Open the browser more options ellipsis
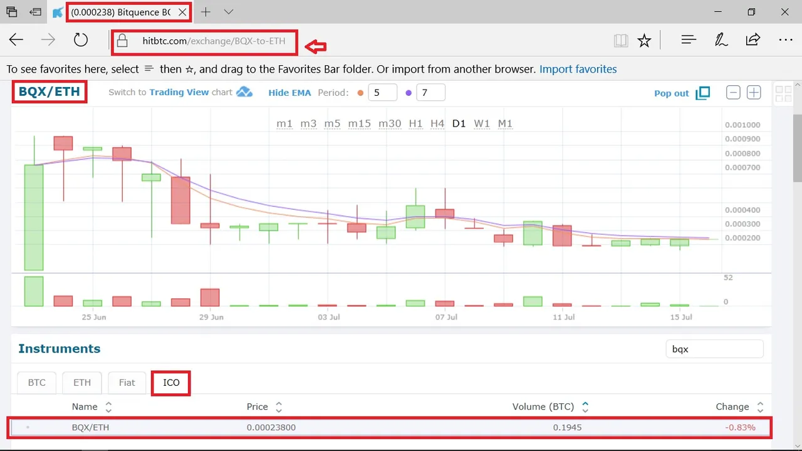The width and height of the screenshot is (802, 451). click(x=786, y=40)
